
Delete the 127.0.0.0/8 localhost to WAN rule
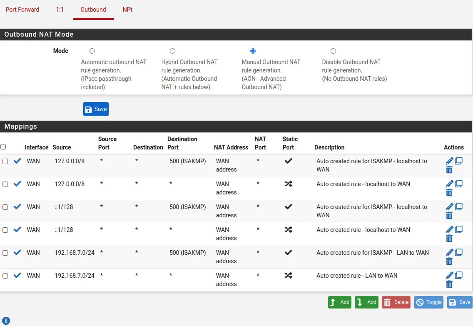click(x=449, y=193)
